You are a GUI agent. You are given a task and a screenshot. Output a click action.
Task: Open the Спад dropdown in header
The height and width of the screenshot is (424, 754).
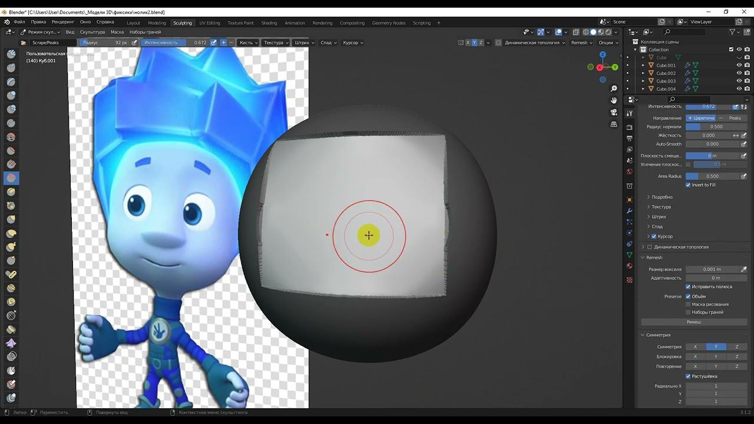328,42
